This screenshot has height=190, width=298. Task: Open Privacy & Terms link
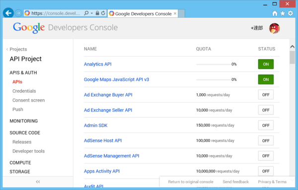coord(272,182)
